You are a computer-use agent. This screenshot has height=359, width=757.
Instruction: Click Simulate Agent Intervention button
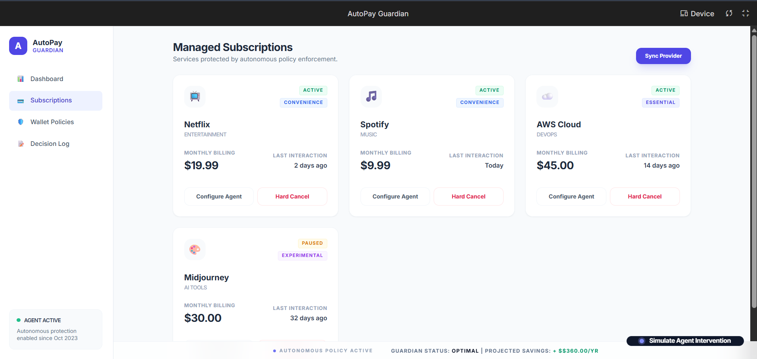point(685,341)
